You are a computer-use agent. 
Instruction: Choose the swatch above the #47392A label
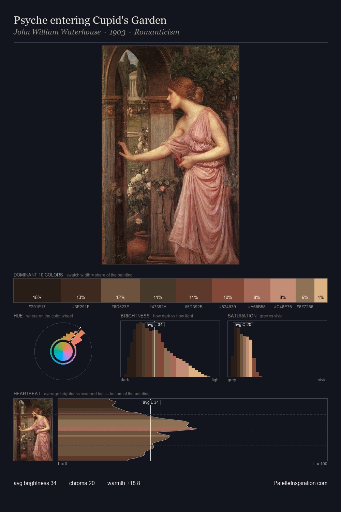pos(158,290)
